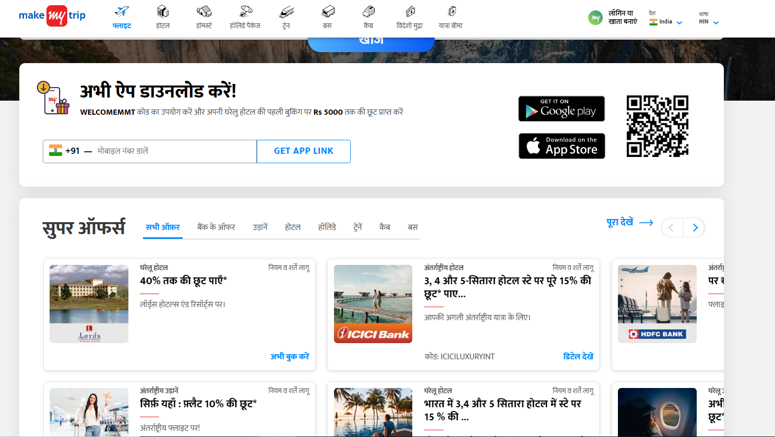
Task: Click the app download QR code
Action: [658, 126]
